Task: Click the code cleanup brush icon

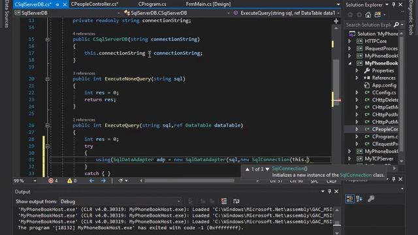Action: 120,181
